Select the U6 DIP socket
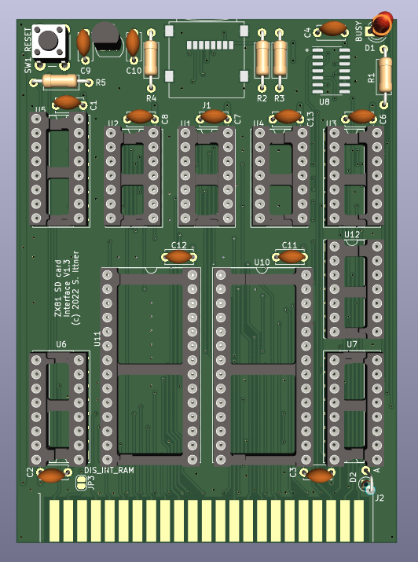Screen dimensions: 418x562 pyautogui.click(x=58, y=409)
